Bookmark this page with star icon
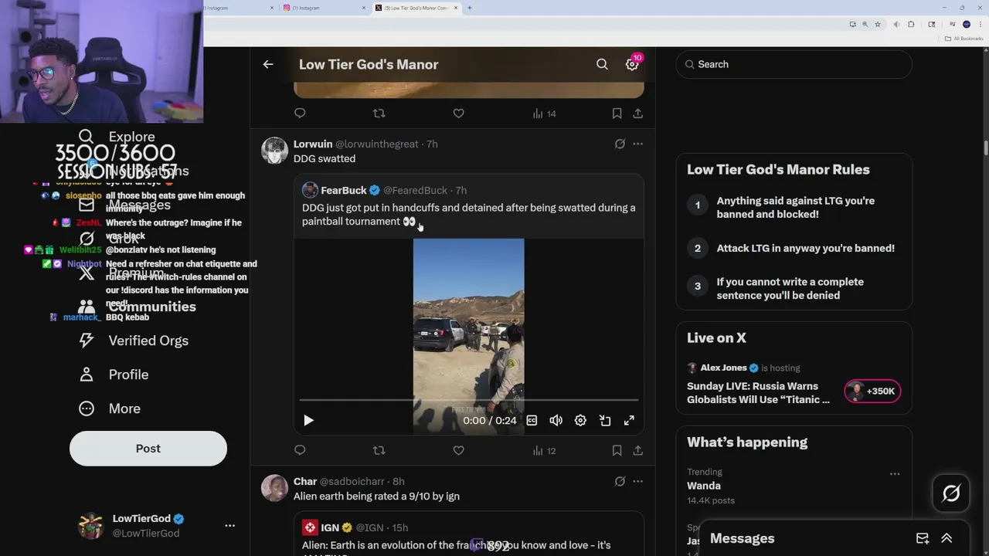Image resolution: width=989 pixels, height=556 pixels. [x=877, y=24]
